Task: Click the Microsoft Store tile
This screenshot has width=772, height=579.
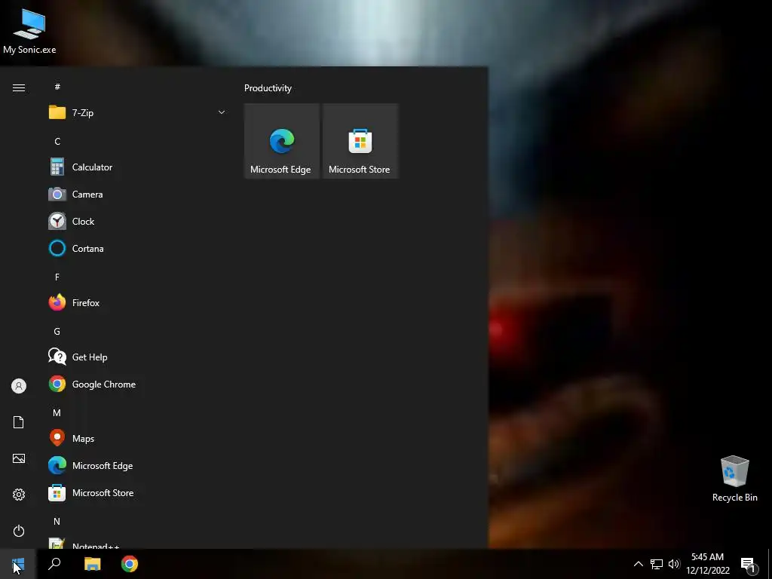Action: pos(360,141)
